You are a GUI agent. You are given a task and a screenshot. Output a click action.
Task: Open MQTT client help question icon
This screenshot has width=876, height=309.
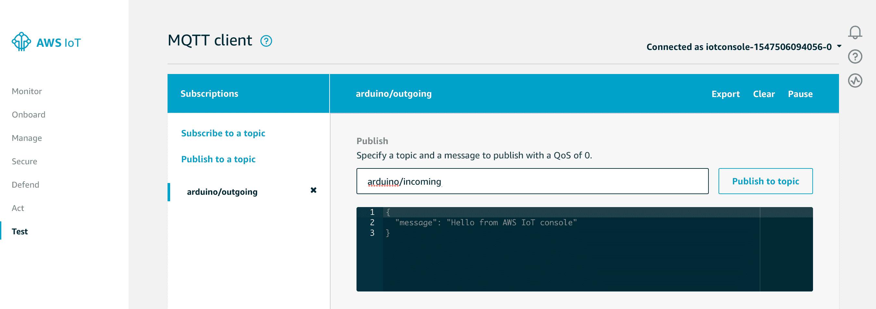266,41
